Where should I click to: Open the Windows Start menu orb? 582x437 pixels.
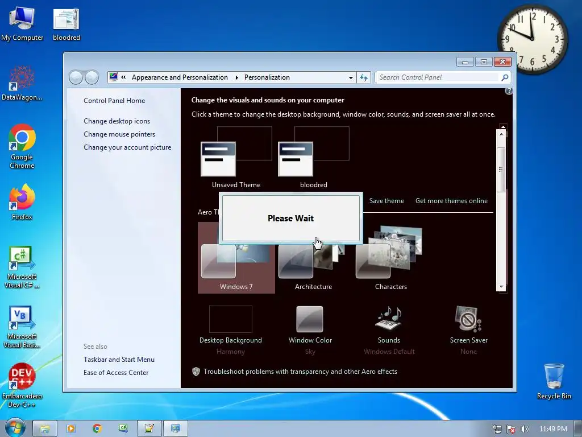click(15, 428)
